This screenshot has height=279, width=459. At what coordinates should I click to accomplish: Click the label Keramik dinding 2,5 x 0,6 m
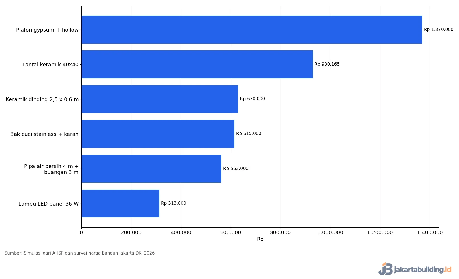point(42,99)
